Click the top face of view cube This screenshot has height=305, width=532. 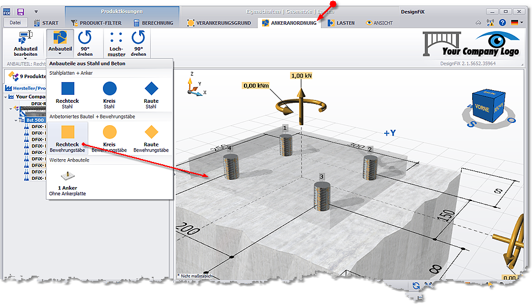(x=489, y=94)
